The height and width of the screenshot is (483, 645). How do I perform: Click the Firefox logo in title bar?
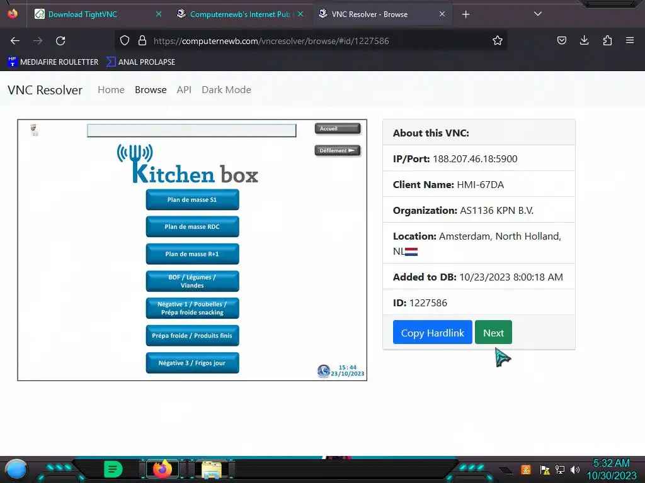(13, 14)
